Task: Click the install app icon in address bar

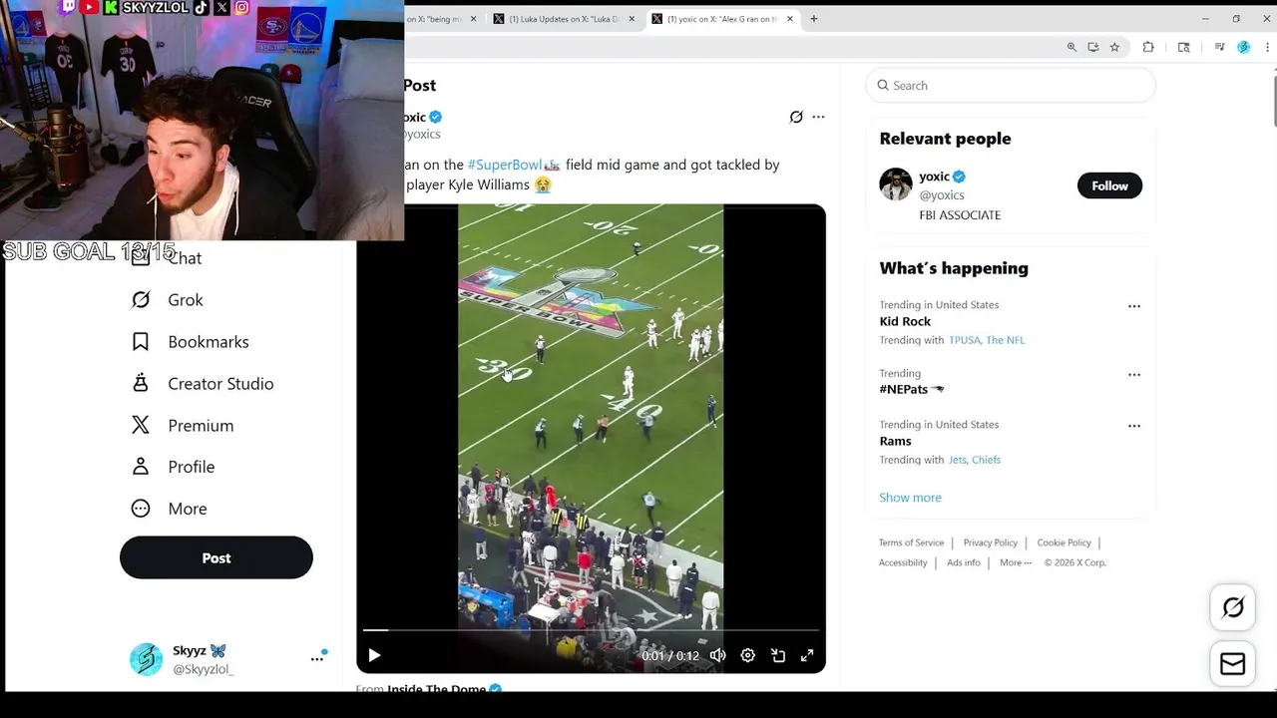Action: click(x=1093, y=47)
